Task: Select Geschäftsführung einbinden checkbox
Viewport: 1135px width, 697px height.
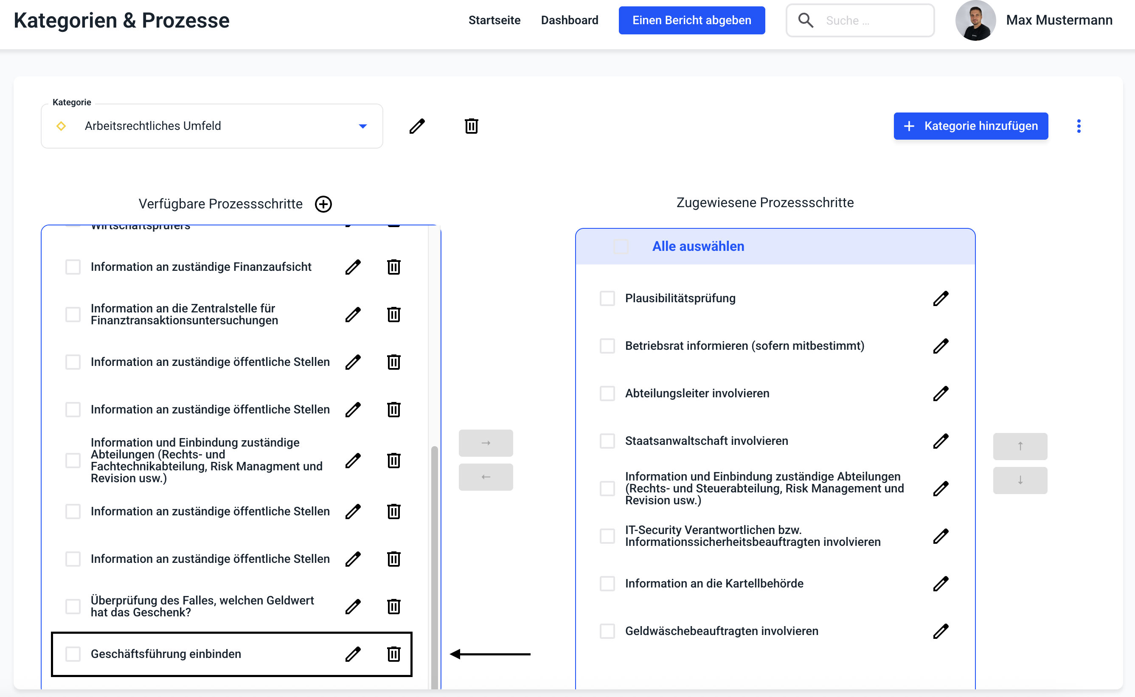Action: click(73, 654)
